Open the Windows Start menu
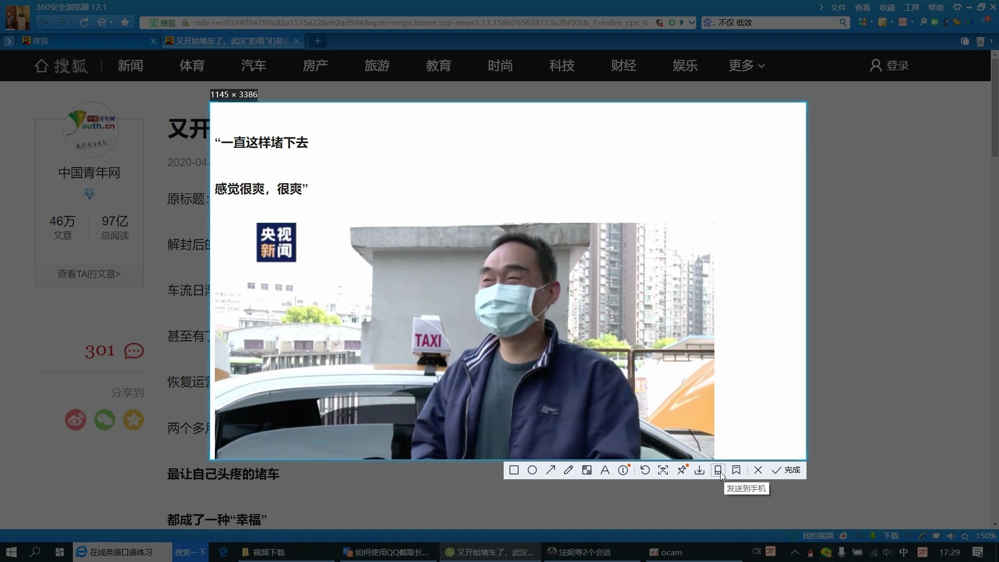Viewport: 999px width, 562px height. tap(11, 552)
